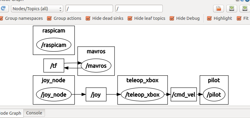Select the /mavros node ellipse
Viewport: 250px width, 118px height.
pyautogui.click(x=96, y=66)
